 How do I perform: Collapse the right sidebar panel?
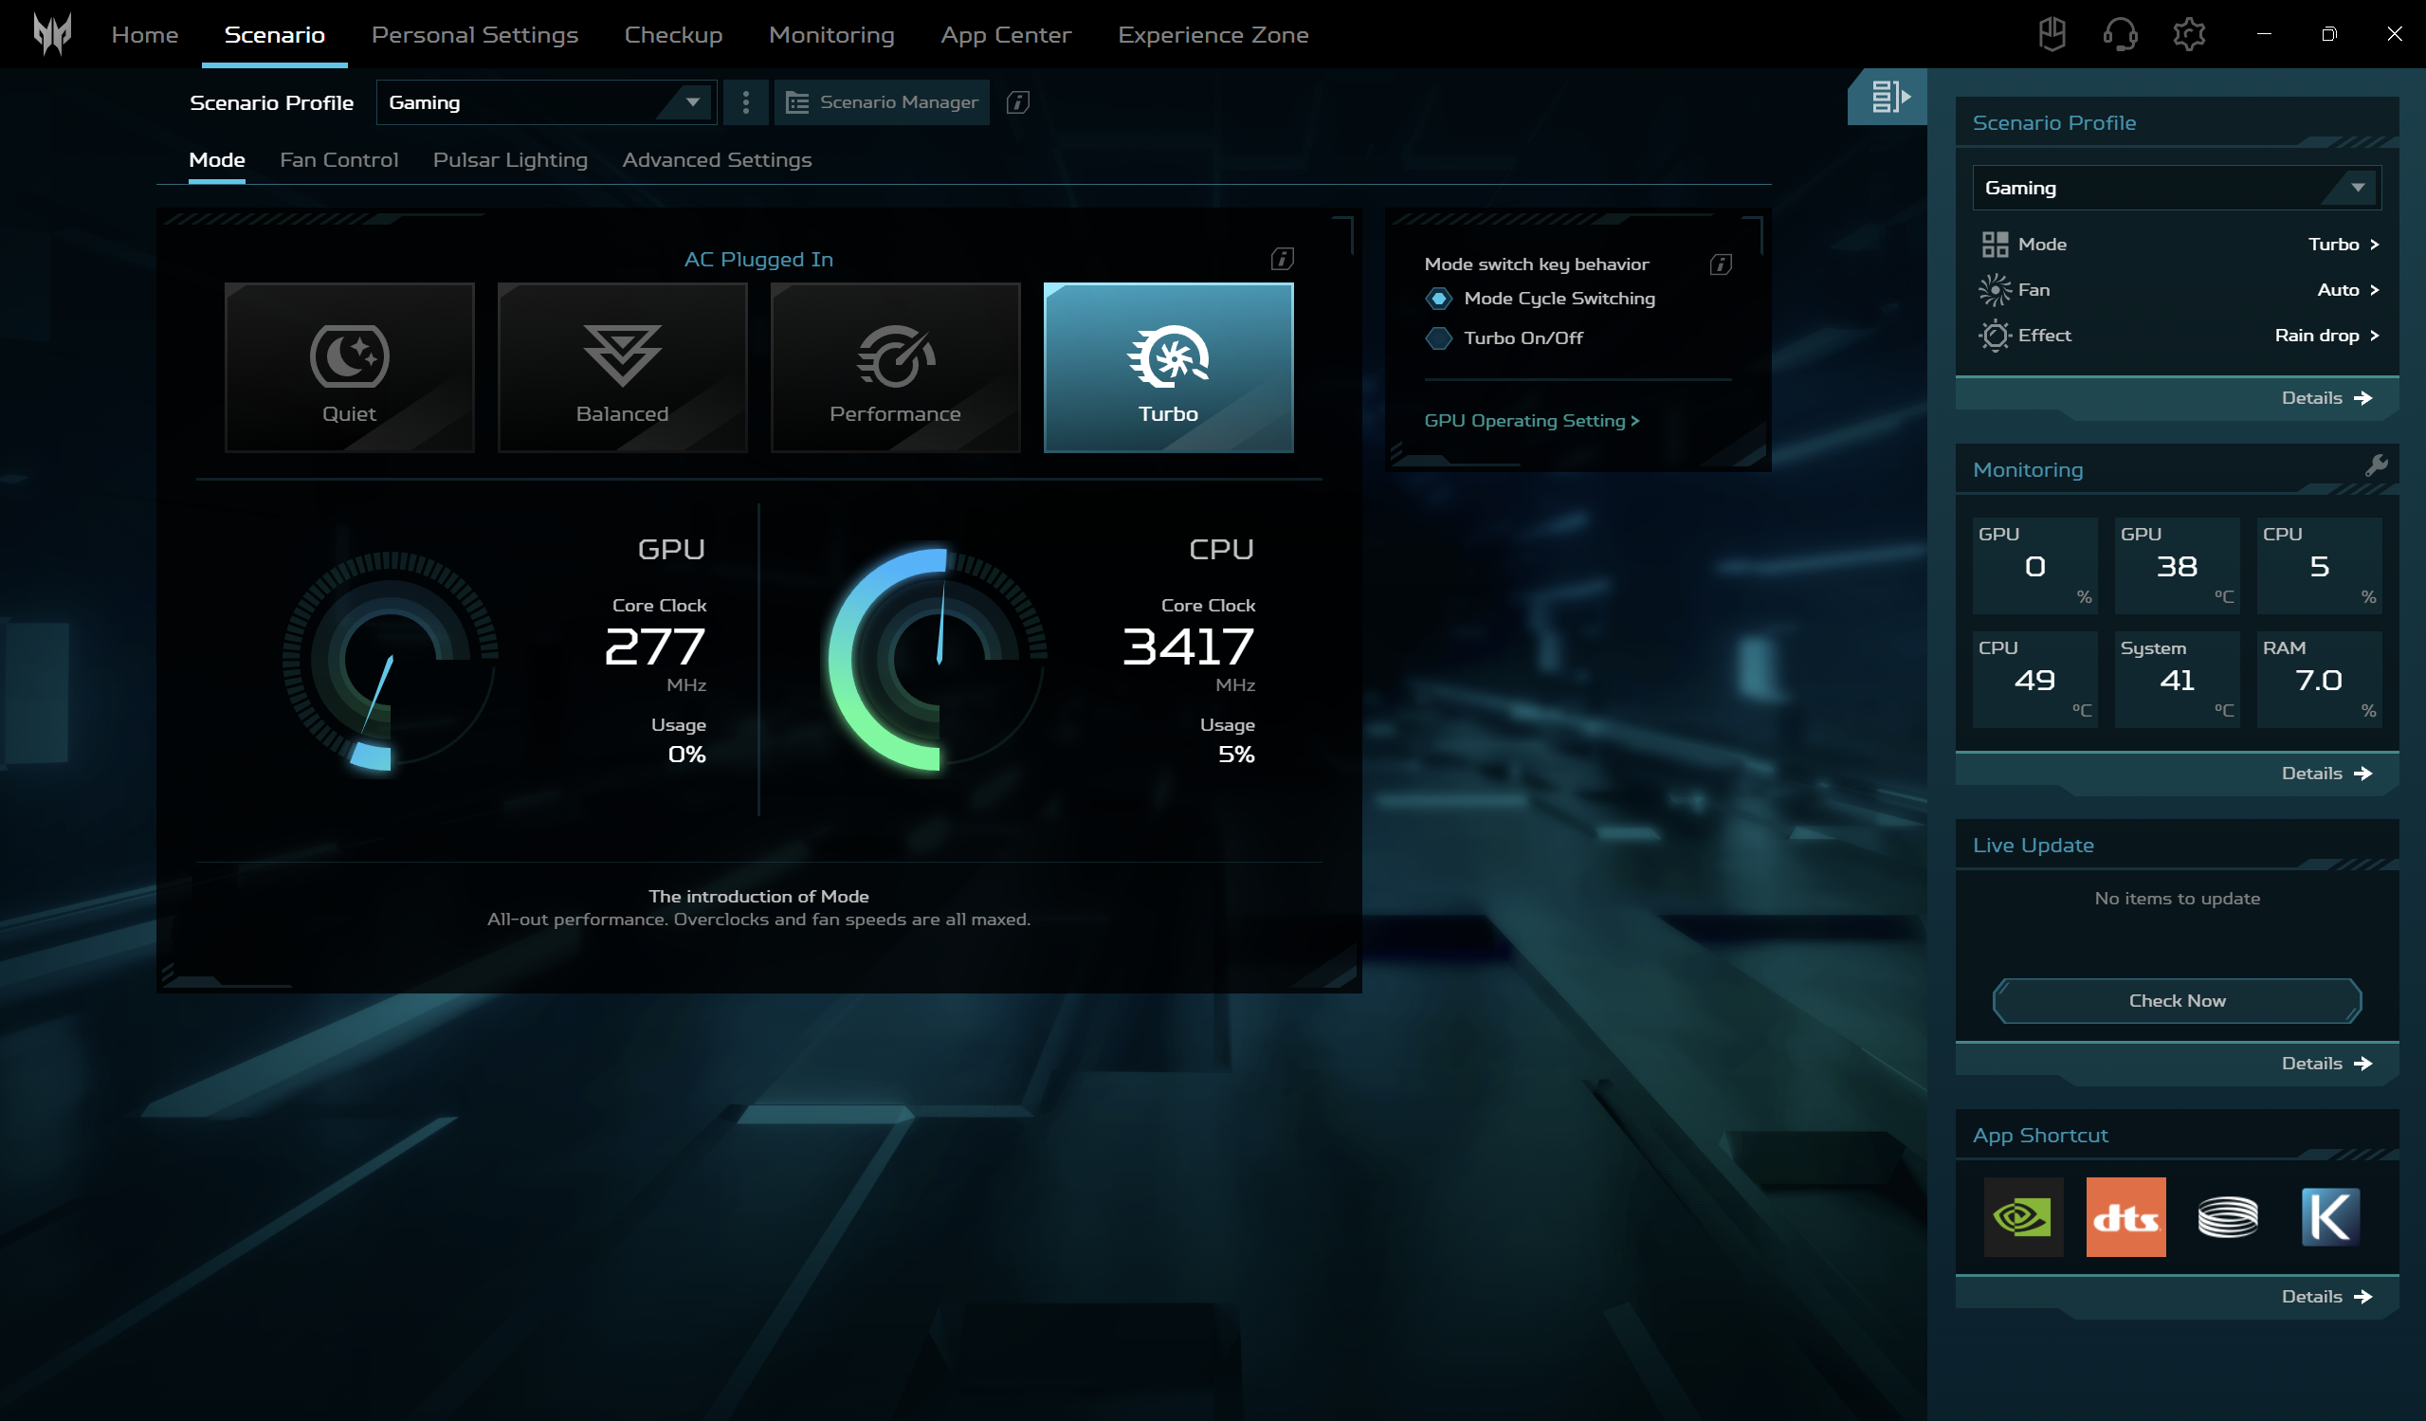click(1887, 97)
